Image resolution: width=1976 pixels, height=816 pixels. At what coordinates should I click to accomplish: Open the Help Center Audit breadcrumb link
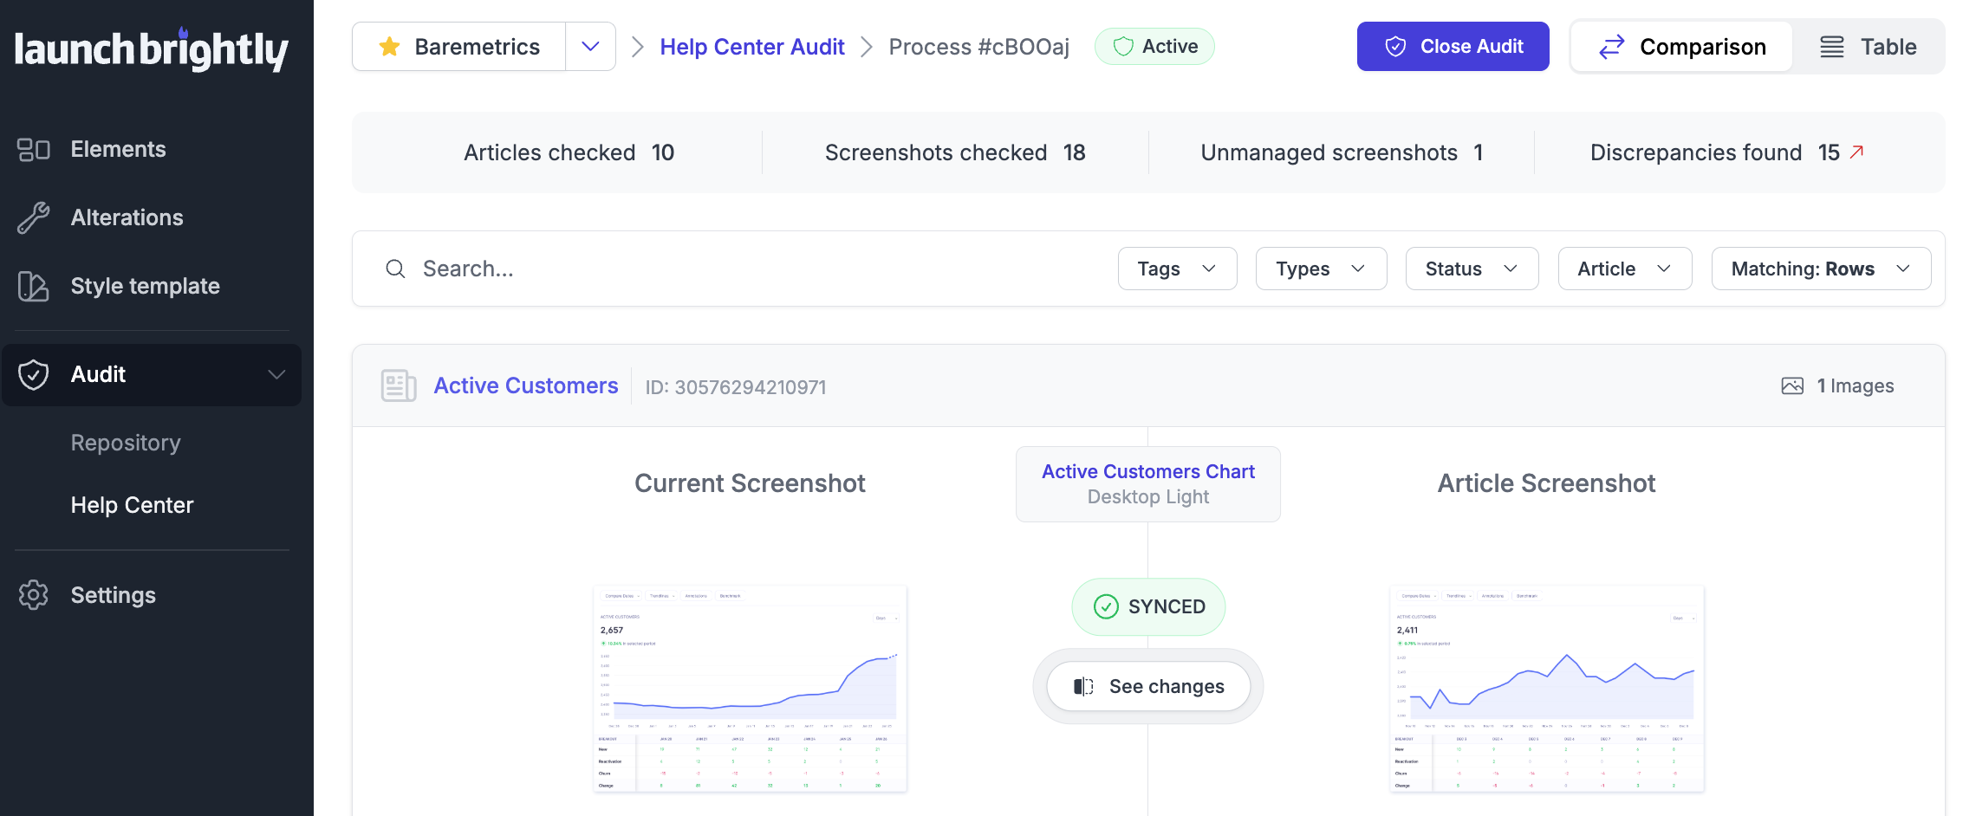[x=751, y=46]
